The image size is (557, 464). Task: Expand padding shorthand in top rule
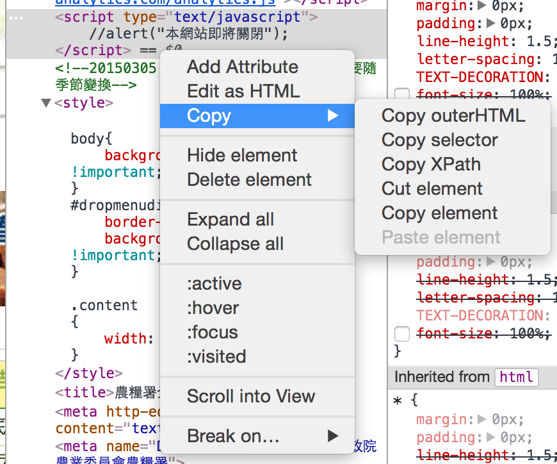pyautogui.click(x=491, y=23)
